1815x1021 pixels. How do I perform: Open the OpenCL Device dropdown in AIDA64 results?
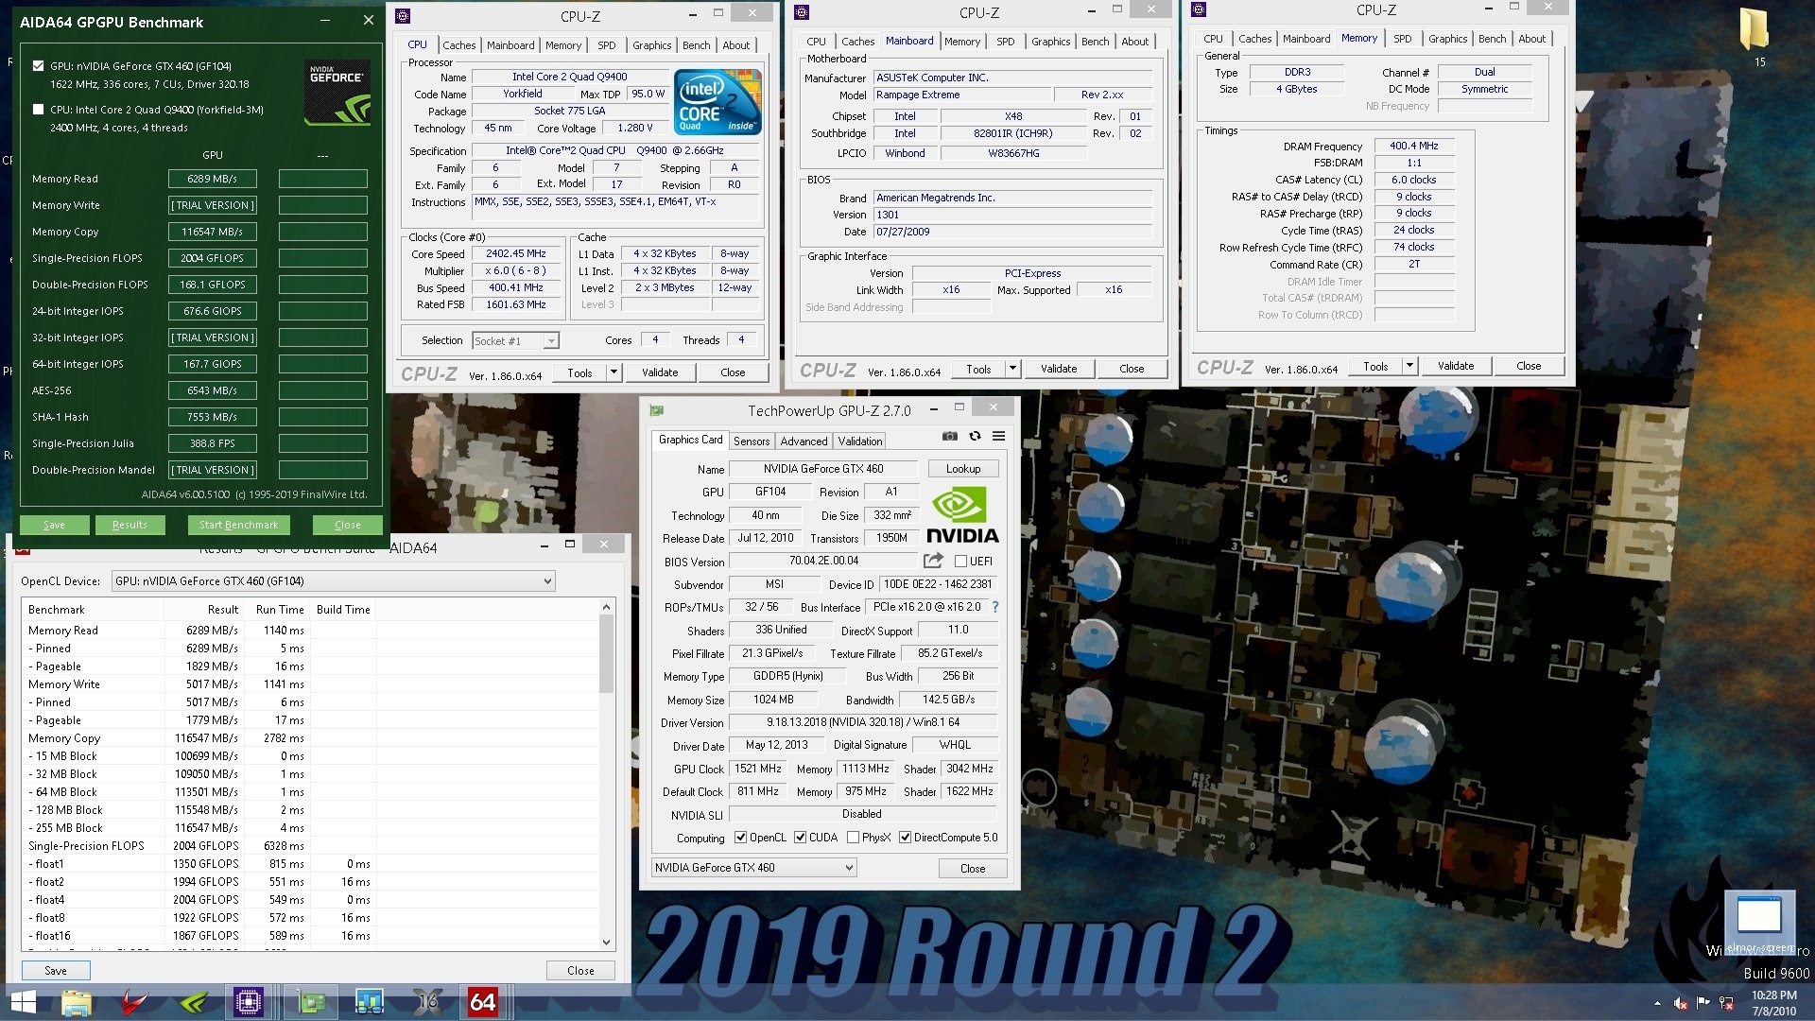(334, 581)
